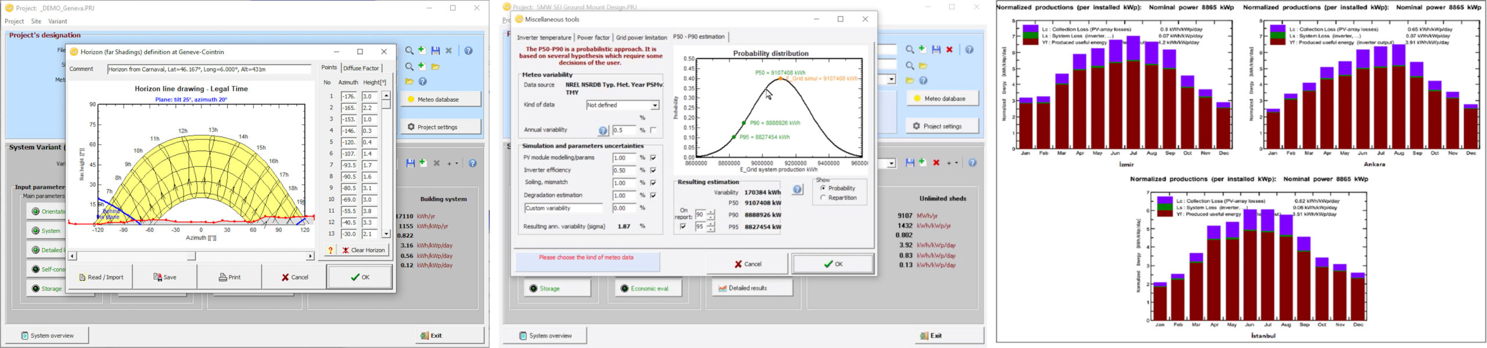Click grey delete X in DEMO_Geneva variant row

tap(437, 163)
